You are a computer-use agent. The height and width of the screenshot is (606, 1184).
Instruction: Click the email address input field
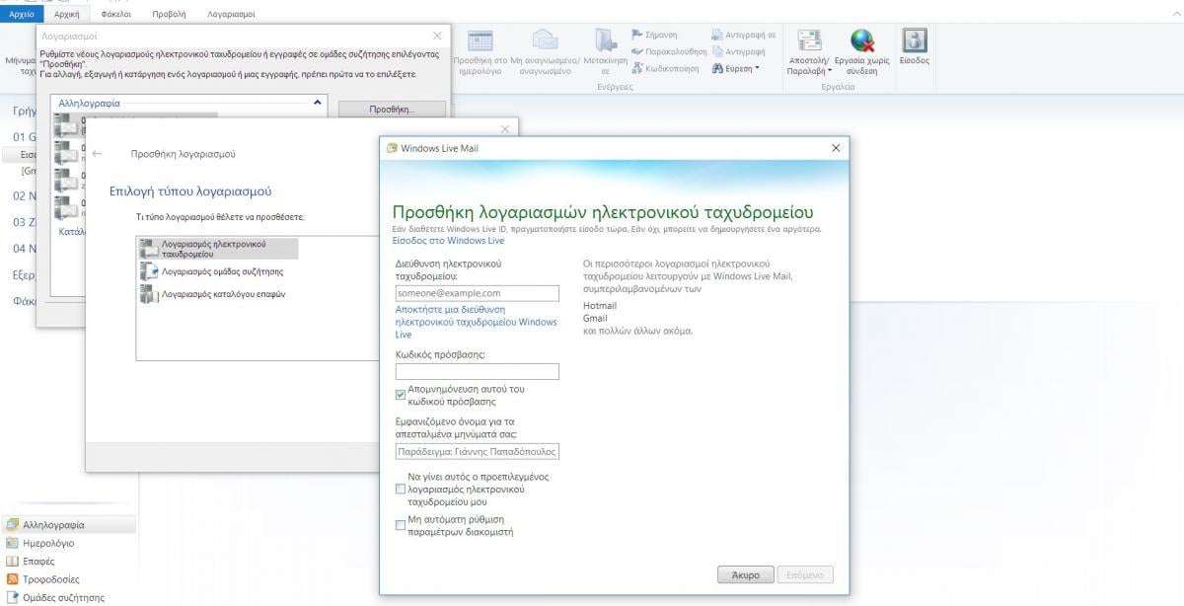[477, 293]
